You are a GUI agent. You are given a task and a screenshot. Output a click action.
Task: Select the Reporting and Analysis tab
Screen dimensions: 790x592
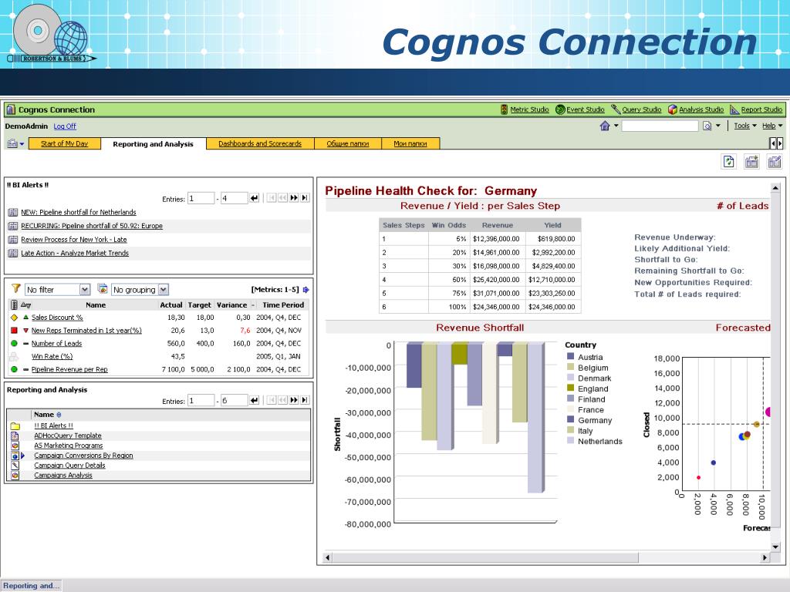tap(154, 144)
